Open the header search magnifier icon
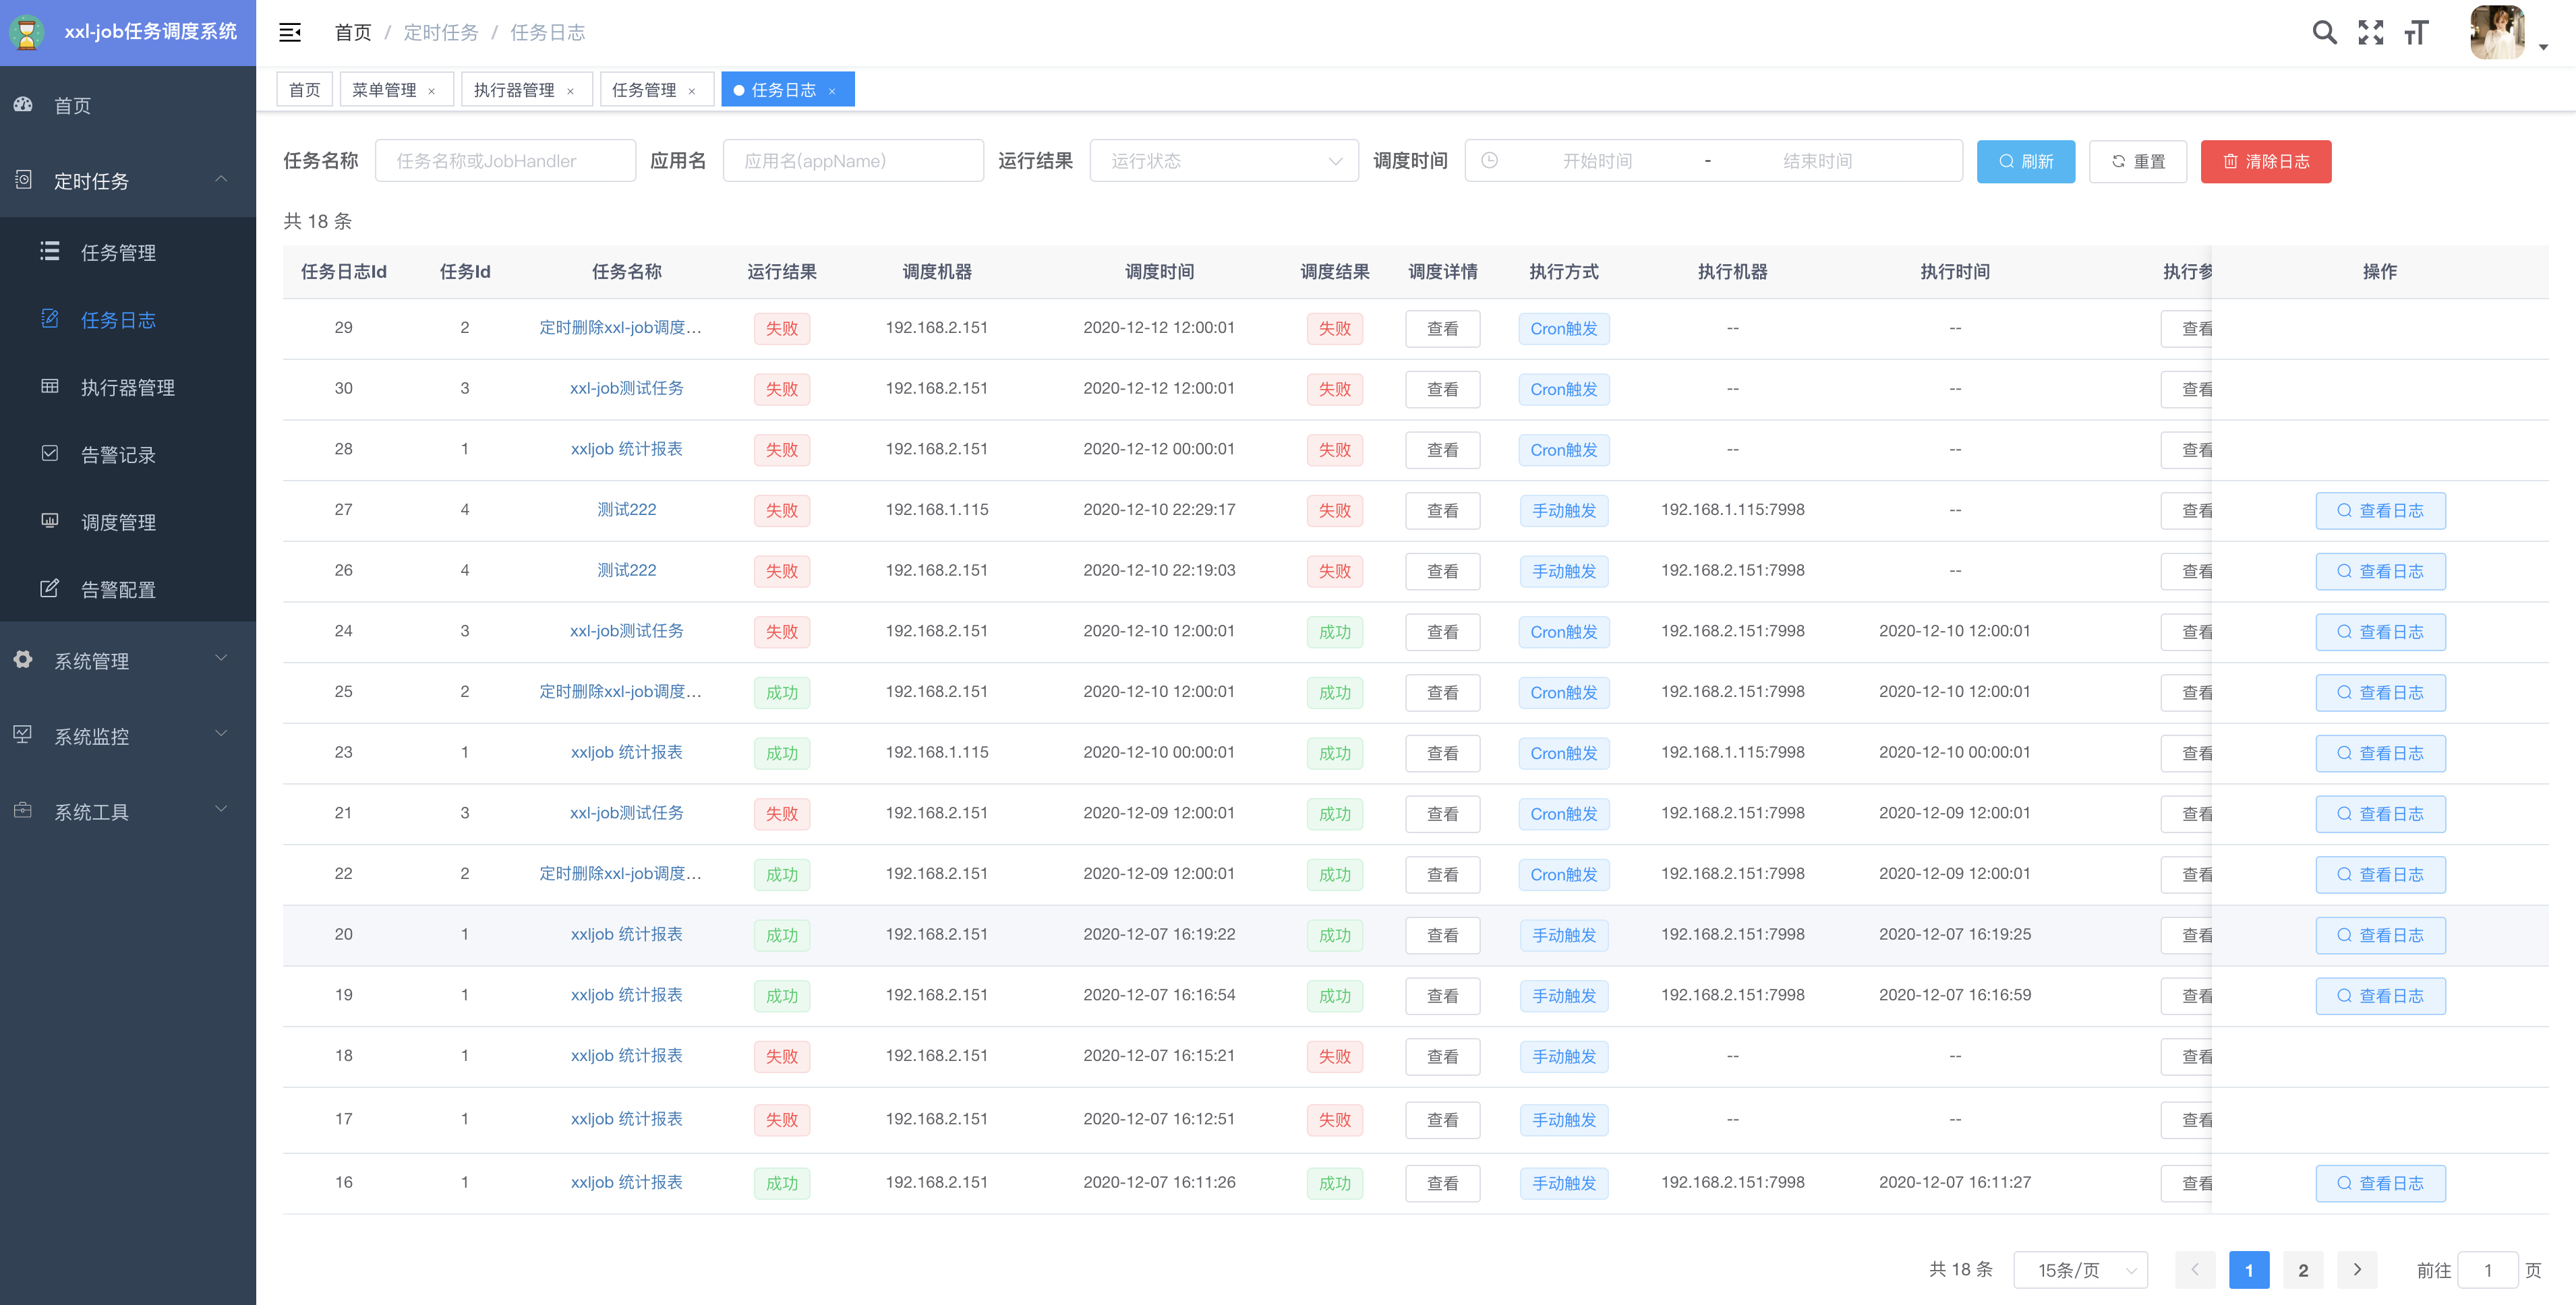 [x=2324, y=33]
